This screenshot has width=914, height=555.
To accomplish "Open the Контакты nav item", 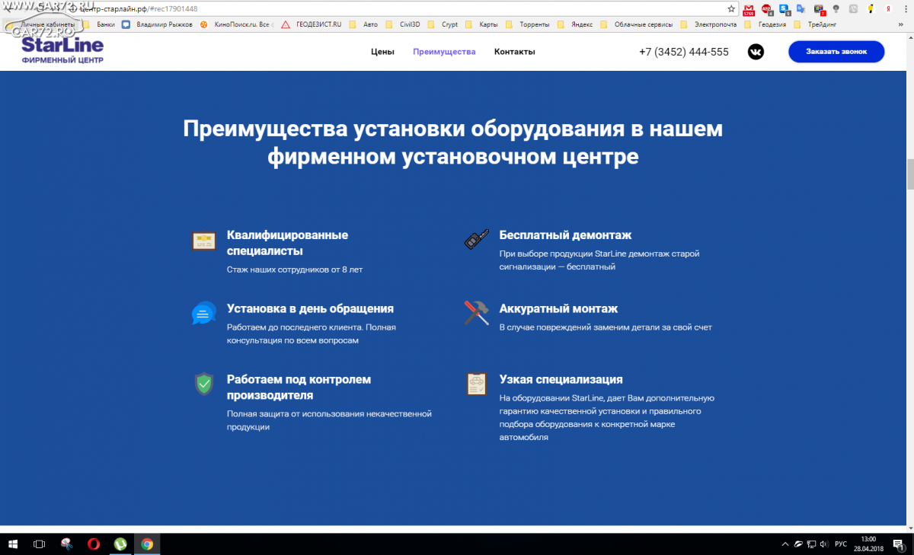I will tap(514, 52).
